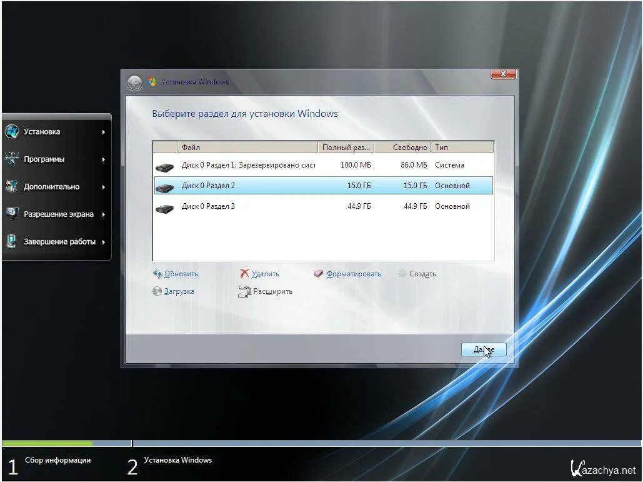
Task: Select row Диск 0 Раздел 1: Зарезервировано
Action: [324, 165]
